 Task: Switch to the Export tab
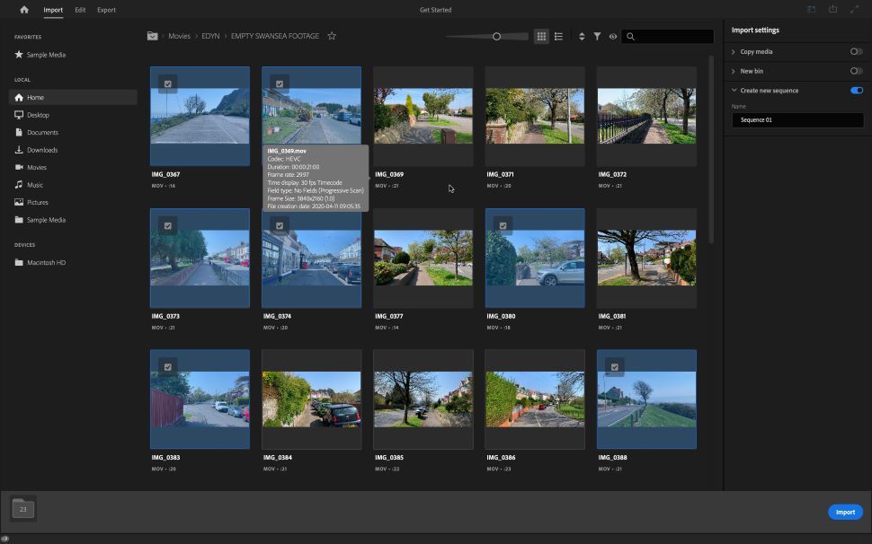click(x=106, y=9)
